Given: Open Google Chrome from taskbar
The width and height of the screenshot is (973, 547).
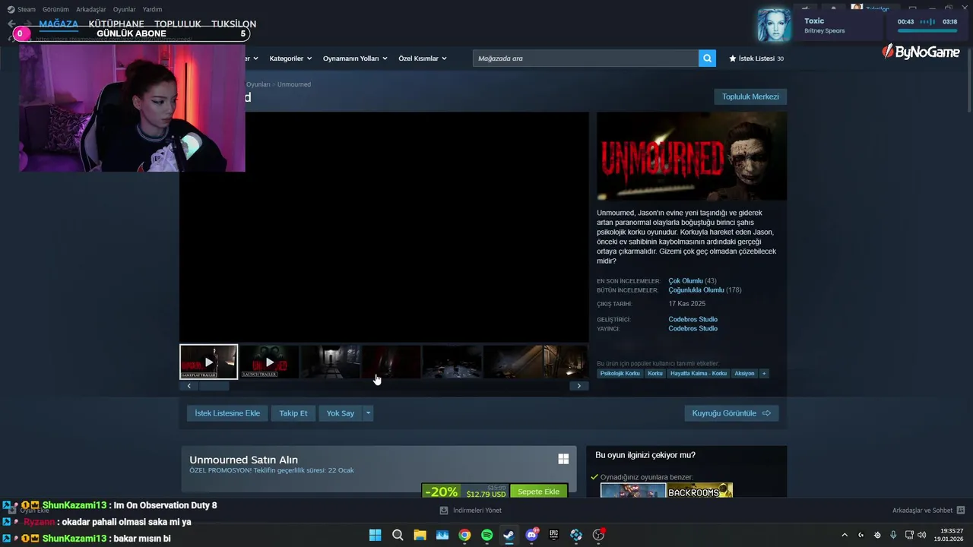Looking at the screenshot, I should [x=464, y=535].
